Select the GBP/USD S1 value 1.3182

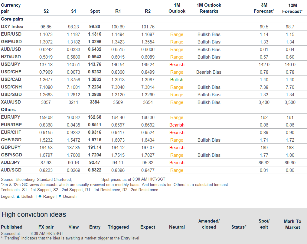(73, 42)
